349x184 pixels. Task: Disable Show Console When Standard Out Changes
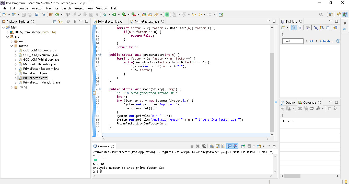point(230,146)
